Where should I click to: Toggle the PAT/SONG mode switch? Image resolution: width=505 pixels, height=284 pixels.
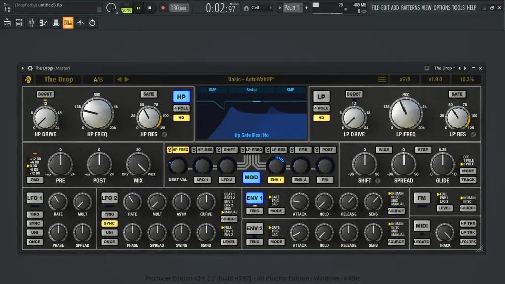(127, 8)
